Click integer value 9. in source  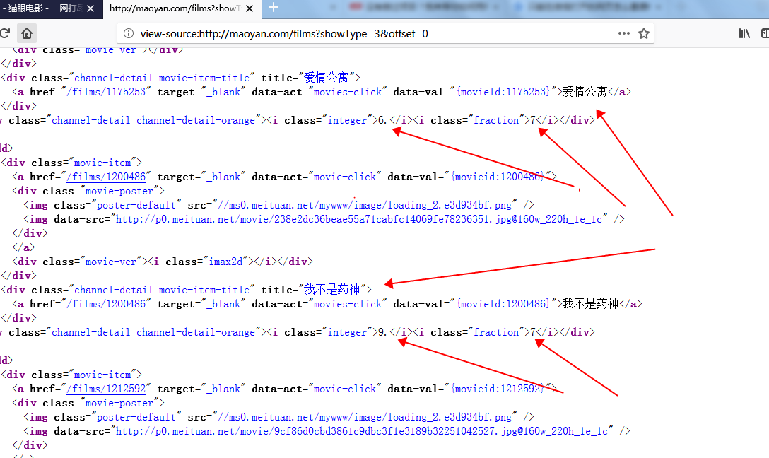pyautogui.click(x=382, y=332)
